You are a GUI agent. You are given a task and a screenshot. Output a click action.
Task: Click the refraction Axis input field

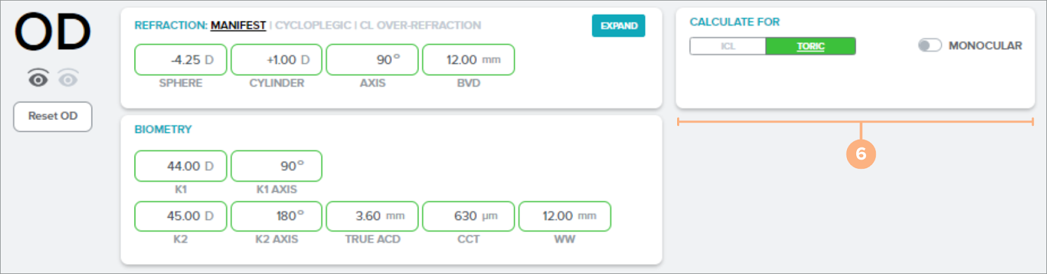[x=372, y=60]
